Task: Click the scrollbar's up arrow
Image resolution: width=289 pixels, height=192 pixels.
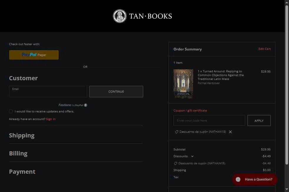Action: 287,2
